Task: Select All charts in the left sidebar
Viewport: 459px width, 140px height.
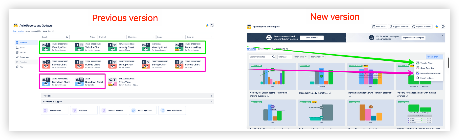Action: point(26,43)
